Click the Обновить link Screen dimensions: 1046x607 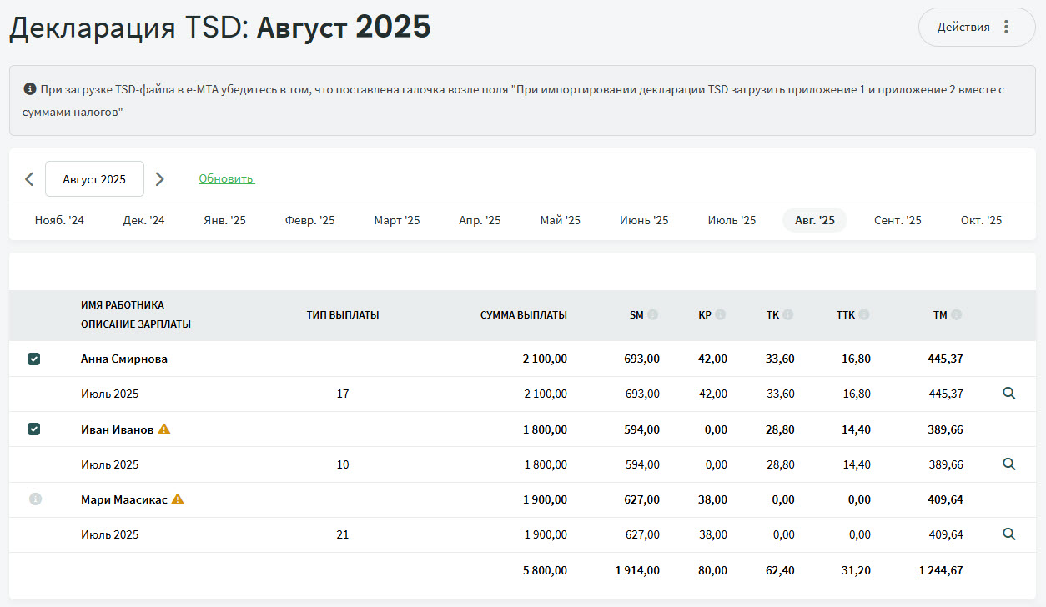pos(226,179)
